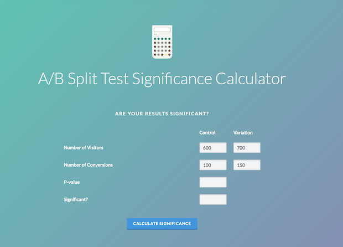Click the Control column header
Viewport: 343px width, 247px height.
[207, 133]
